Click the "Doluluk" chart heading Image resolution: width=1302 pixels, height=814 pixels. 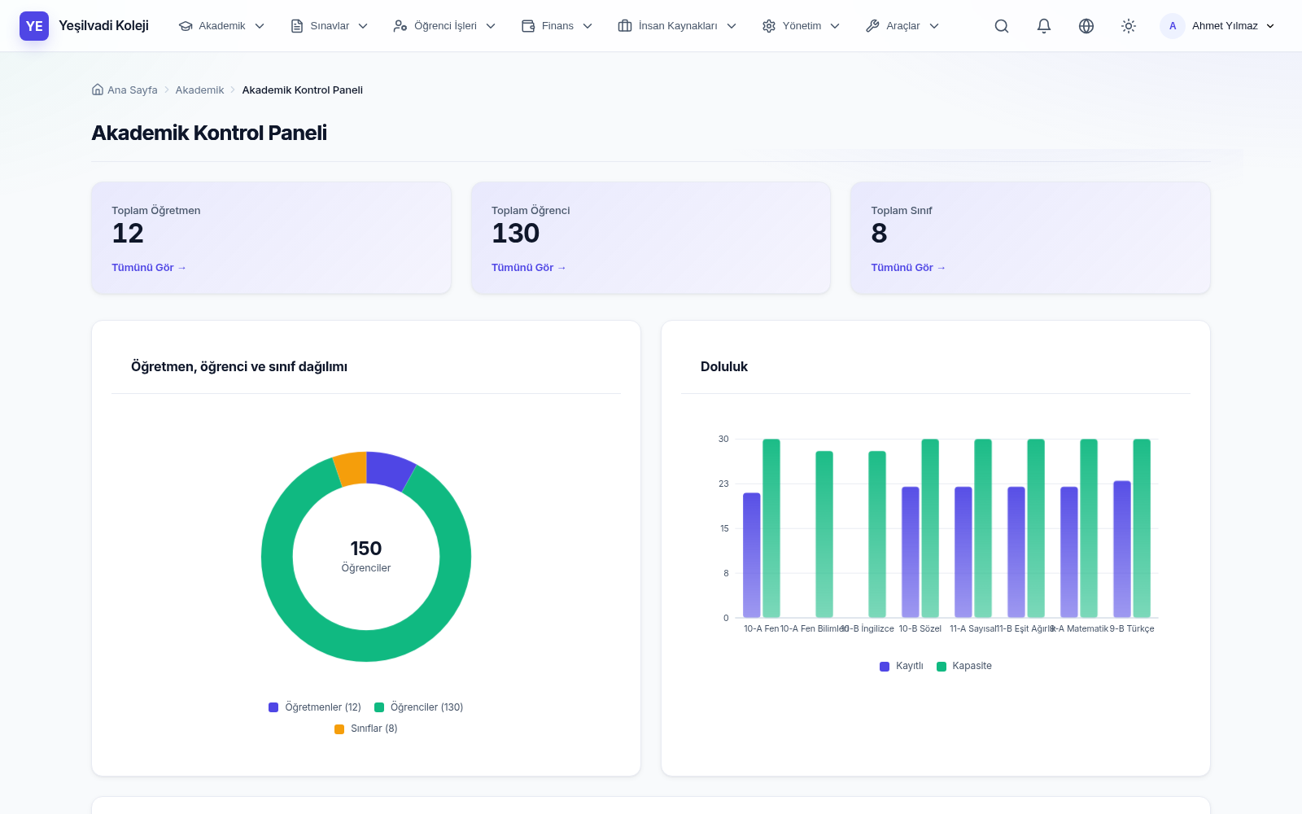pos(724,367)
